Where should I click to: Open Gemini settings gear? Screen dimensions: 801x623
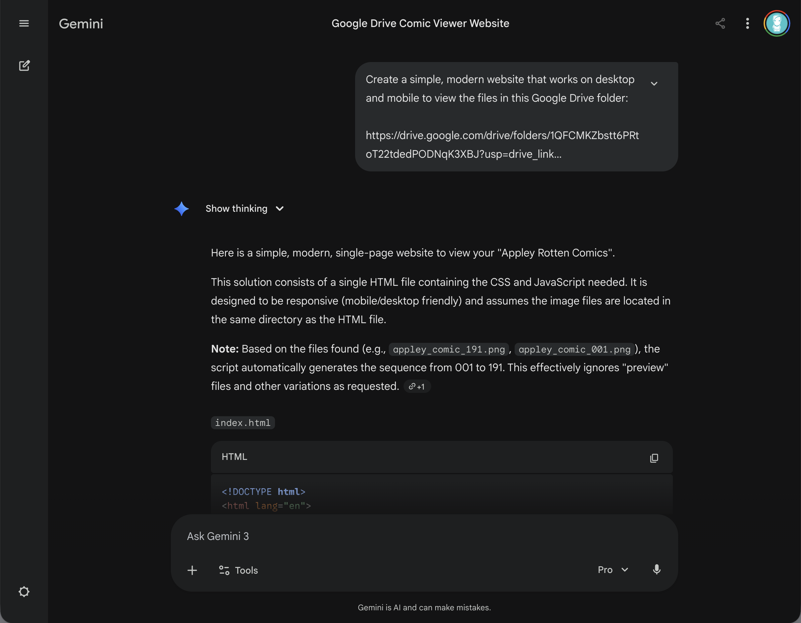[x=24, y=592]
